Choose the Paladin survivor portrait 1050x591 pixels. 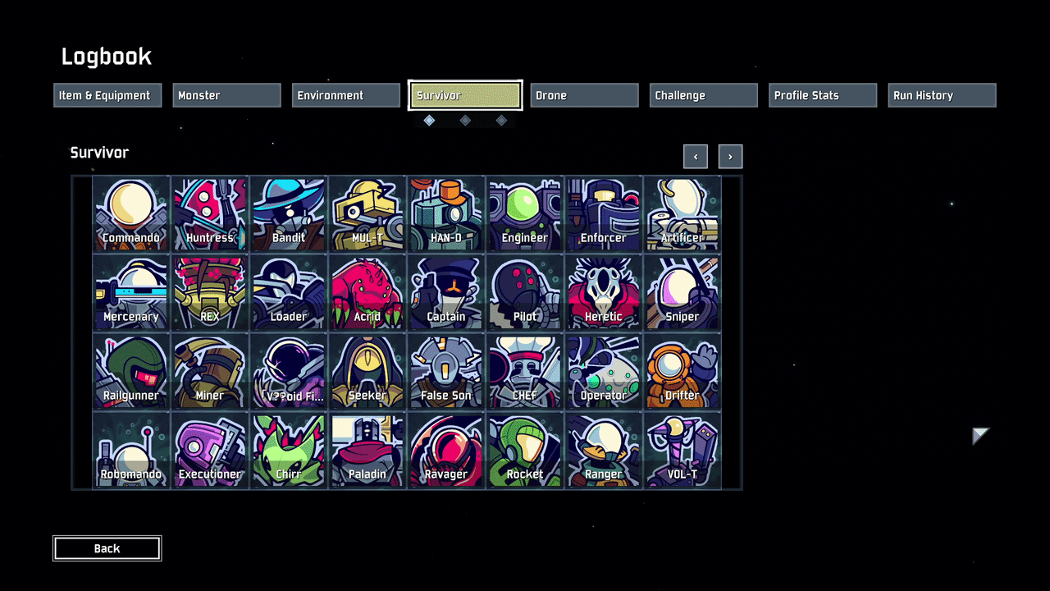(367, 450)
